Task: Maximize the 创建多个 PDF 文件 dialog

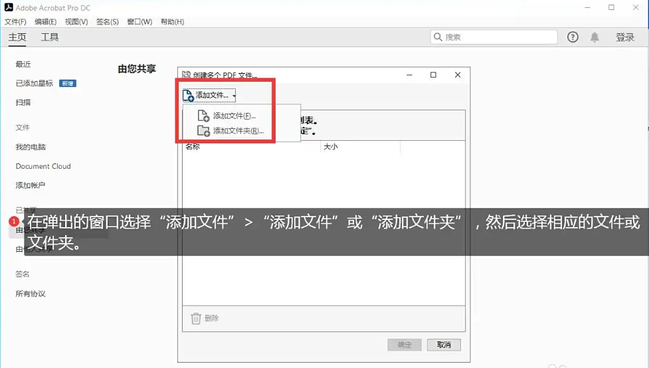Action: point(433,75)
